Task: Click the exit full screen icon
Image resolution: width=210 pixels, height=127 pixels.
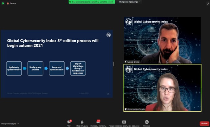Action: (208, 4)
